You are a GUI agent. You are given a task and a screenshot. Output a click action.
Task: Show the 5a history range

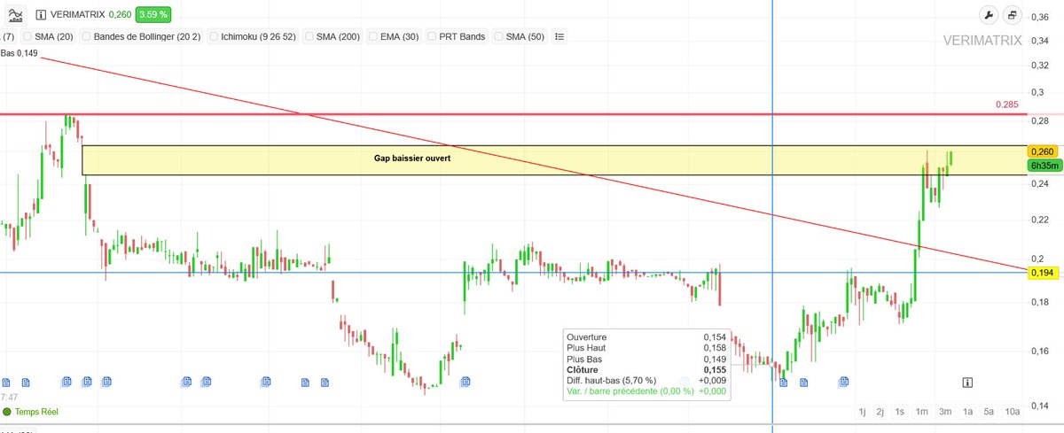[x=989, y=412]
